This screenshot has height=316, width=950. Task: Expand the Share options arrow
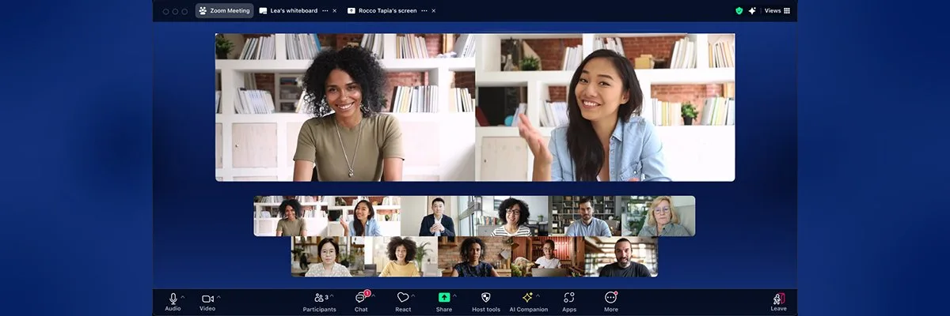(454, 296)
